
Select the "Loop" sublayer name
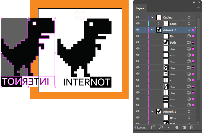[173, 24]
